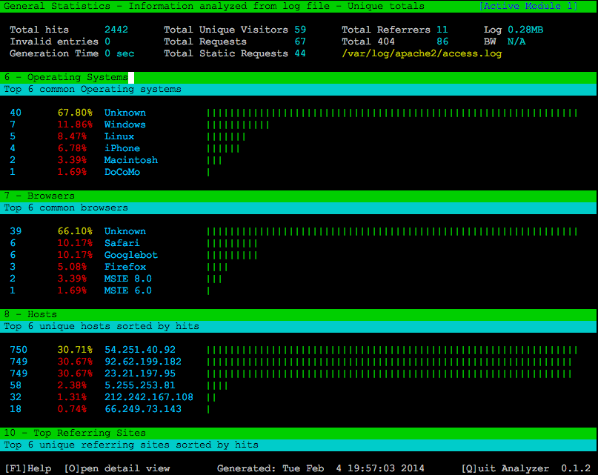Click the version number 0.1.2
The height and width of the screenshot is (475, 598).
pos(576,468)
